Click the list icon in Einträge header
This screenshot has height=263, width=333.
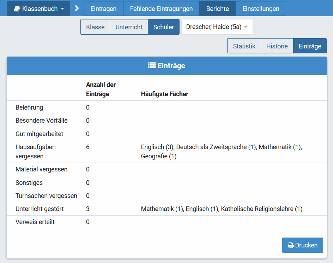(152, 65)
